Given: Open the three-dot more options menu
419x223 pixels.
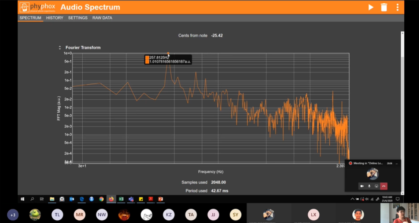Looking at the screenshot, I should pos(397,7).
